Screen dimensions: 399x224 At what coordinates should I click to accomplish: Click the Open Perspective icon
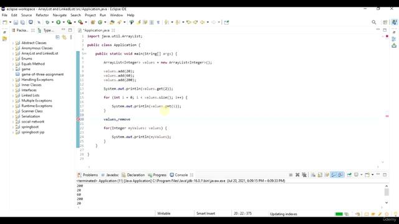(385, 22)
